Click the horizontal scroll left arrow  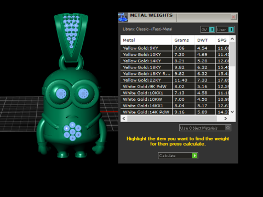[124, 118]
